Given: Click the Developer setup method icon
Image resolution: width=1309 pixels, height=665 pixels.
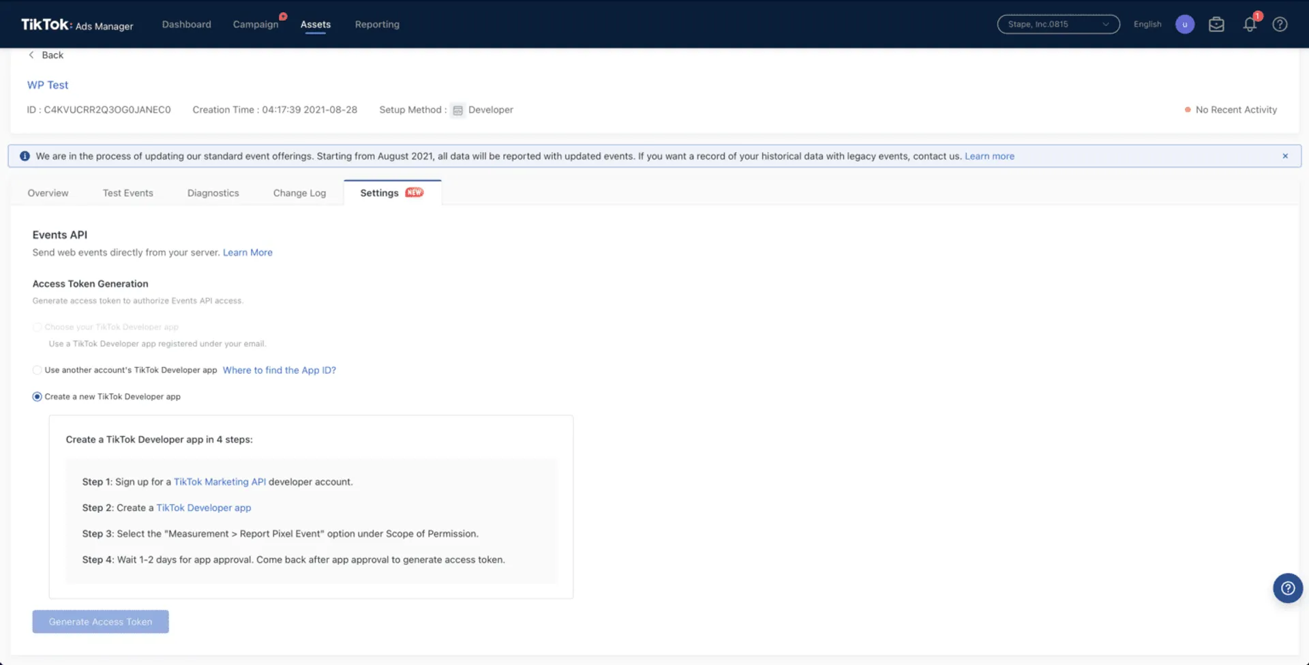Looking at the screenshot, I should (x=457, y=110).
